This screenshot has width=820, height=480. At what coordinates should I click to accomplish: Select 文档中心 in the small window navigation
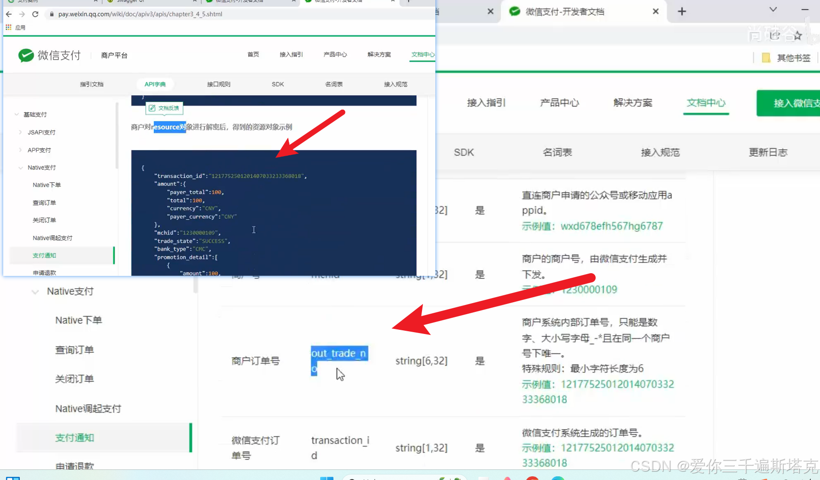tap(422, 54)
